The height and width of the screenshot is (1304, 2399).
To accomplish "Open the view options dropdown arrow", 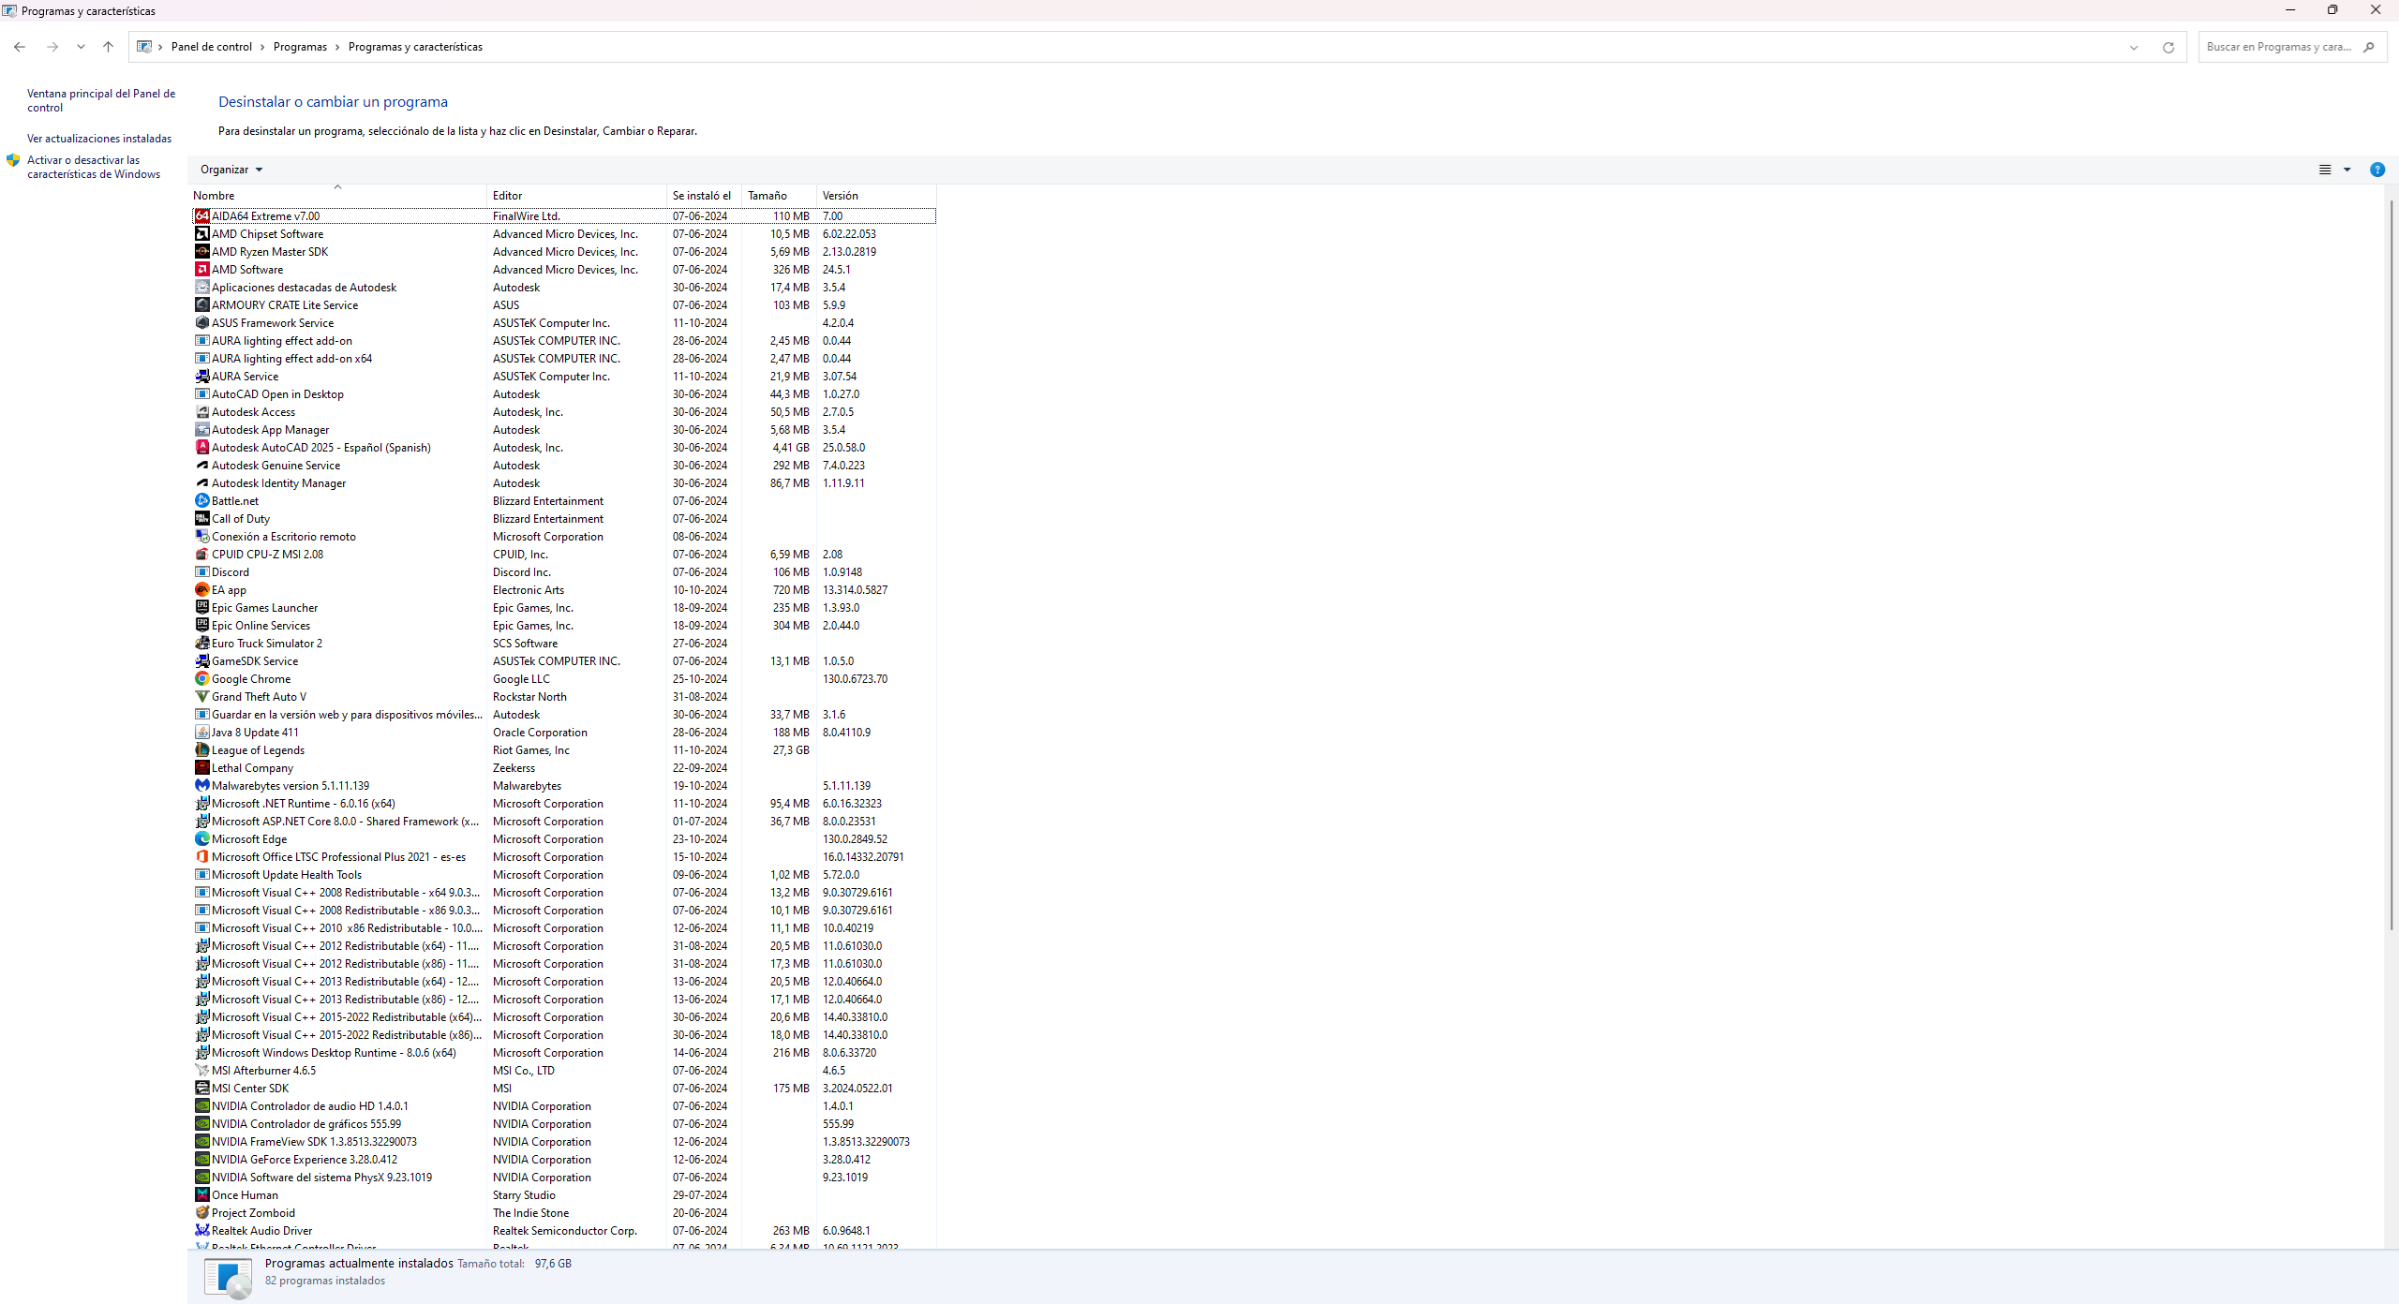I will [2347, 170].
